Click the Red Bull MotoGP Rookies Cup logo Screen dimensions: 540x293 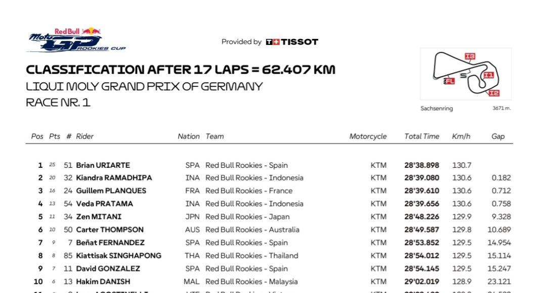(76, 40)
